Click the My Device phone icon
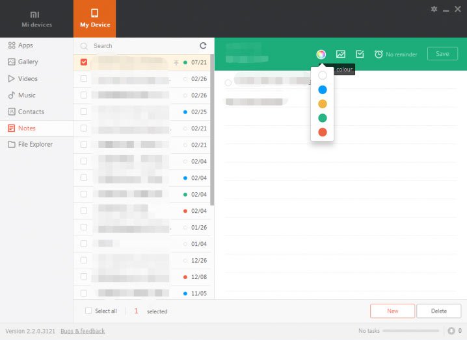This screenshot has width=467, height=340. pos(95,13)
